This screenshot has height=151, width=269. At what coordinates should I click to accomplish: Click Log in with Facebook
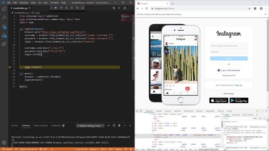pyautogui.click(x=229, y=70)
